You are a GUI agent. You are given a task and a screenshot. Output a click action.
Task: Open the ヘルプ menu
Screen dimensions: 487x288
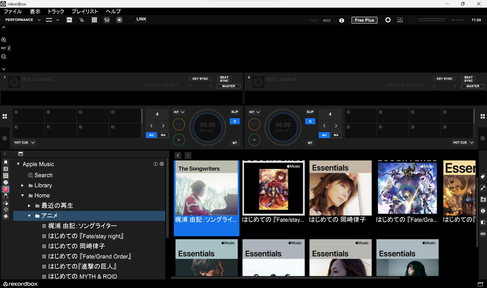(113, 11)
